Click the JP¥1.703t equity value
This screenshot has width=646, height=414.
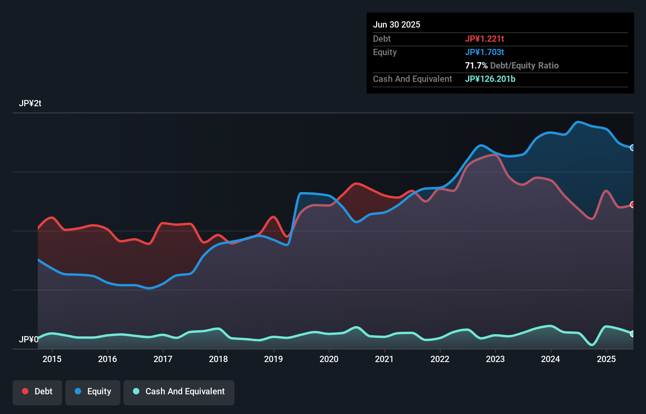484,52
